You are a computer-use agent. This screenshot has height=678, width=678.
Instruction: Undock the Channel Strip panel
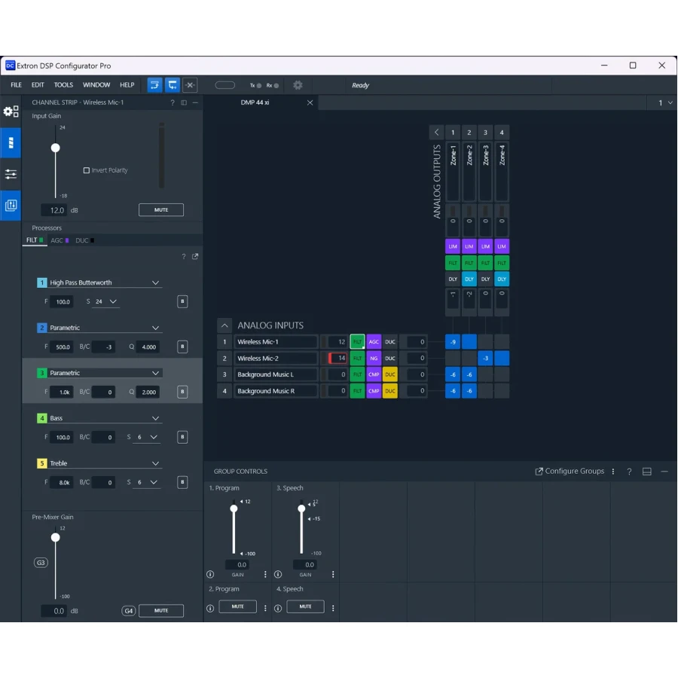[x=184, y=102]
